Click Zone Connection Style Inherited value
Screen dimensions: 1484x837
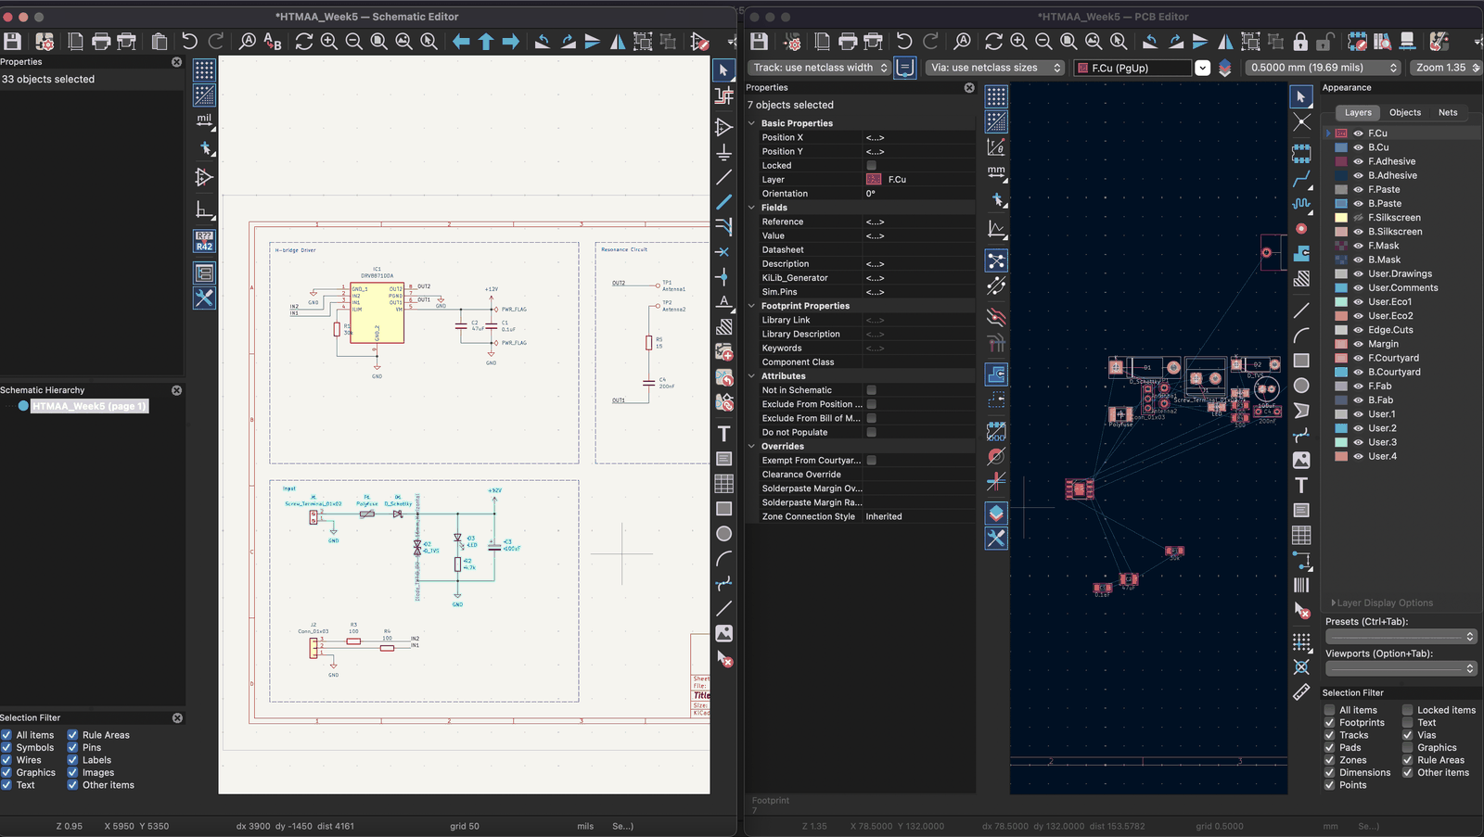(918, 517)
